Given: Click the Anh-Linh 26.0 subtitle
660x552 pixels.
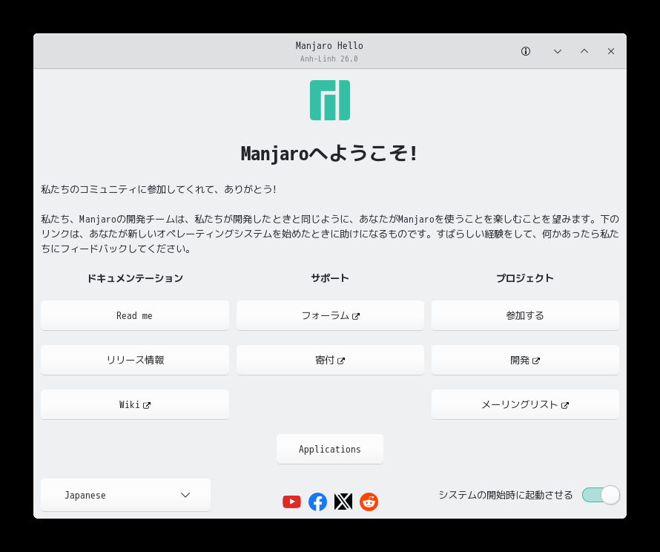Looking at the screenshot, I should (329, 59).
